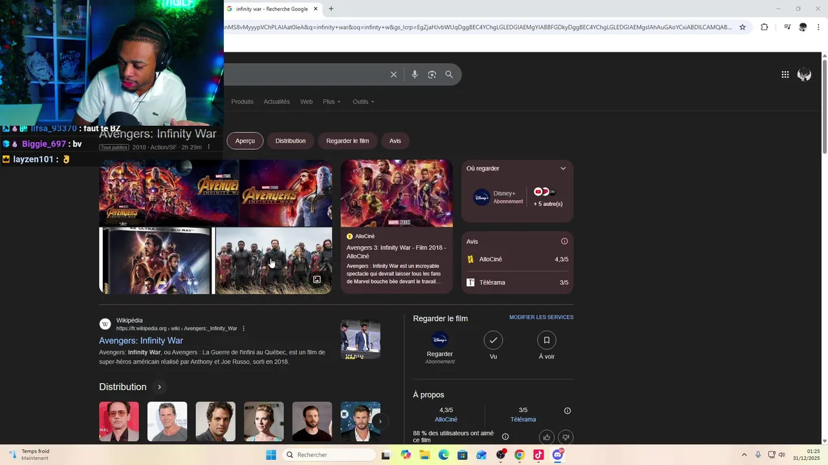Image resolution: width=828 pixels, height=465 pixels.
Task: Click the thumbs up icon
Action: [547, 437]
